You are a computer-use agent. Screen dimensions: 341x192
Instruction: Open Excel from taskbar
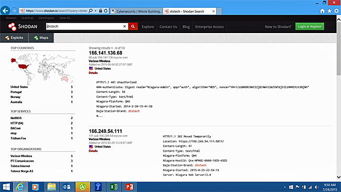click(x=113, y=187)
